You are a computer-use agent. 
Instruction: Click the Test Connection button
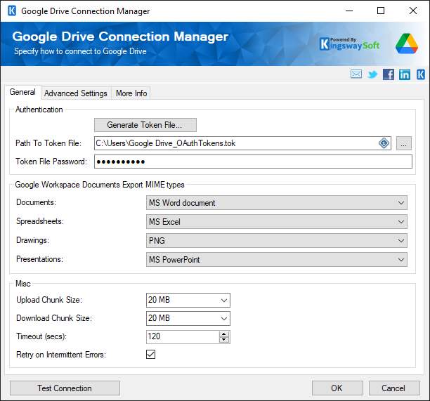[65, 388]
